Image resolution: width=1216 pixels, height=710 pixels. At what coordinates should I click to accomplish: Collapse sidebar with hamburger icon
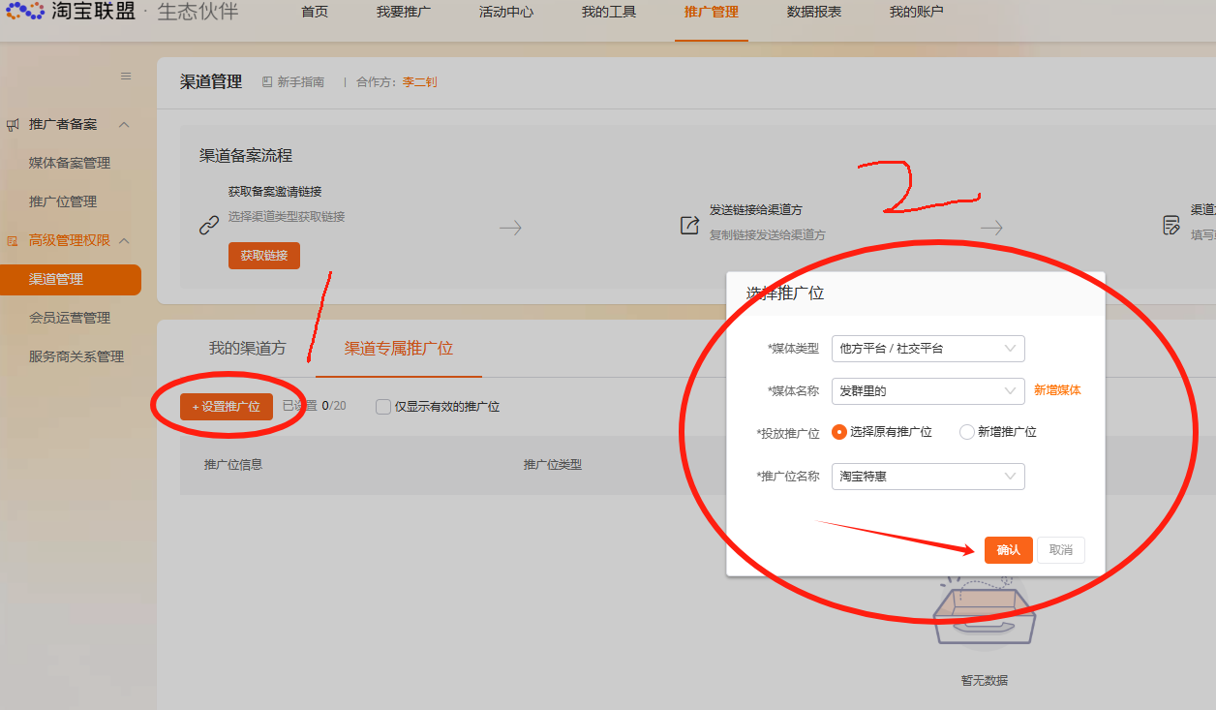(126, 76)
